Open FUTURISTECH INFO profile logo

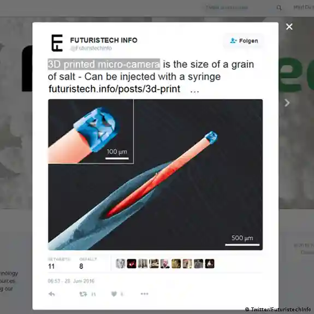pyautogui.click(x=57, y=43)
